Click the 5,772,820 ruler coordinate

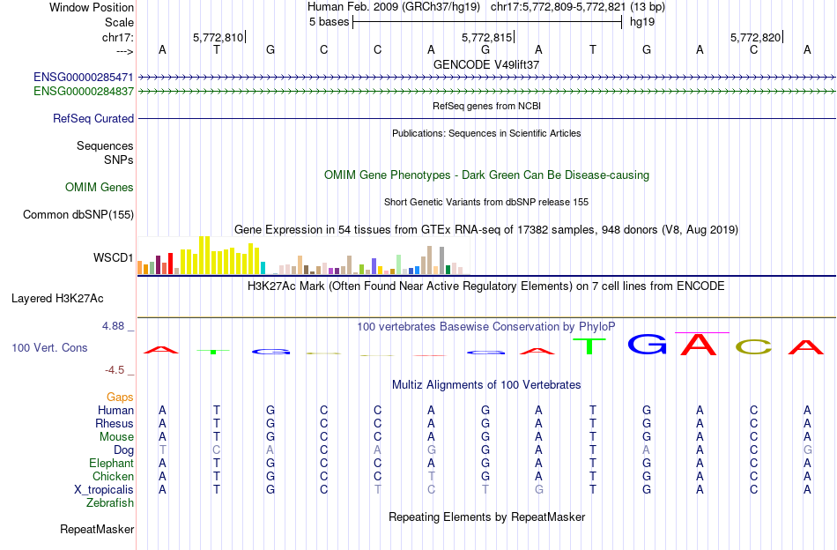coord(755,37)
